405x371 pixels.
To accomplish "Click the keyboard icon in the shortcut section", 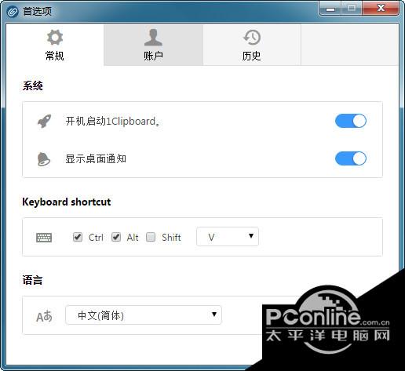I will click(x=44, y=238).
